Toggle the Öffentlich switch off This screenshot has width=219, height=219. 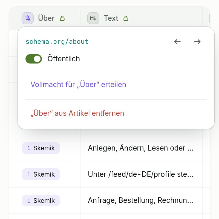pyautogui.click(x=34, y=59)
